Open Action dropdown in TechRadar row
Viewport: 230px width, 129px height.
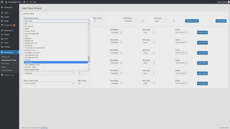tap(181, 73)
